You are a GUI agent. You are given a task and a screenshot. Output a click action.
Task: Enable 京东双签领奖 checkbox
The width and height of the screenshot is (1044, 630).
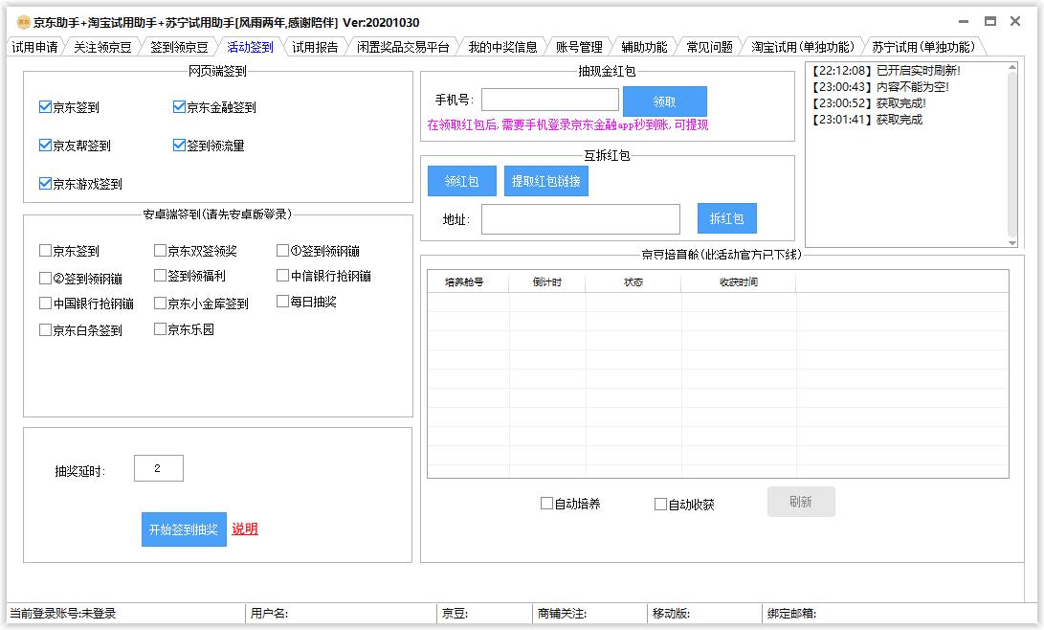(160, 251)
